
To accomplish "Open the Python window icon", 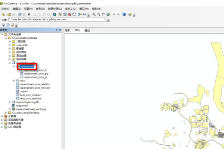I will coord(74,14).
